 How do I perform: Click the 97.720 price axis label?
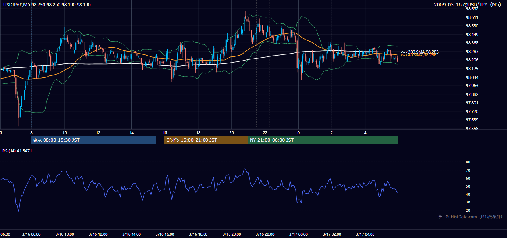[x=472, y=111]
